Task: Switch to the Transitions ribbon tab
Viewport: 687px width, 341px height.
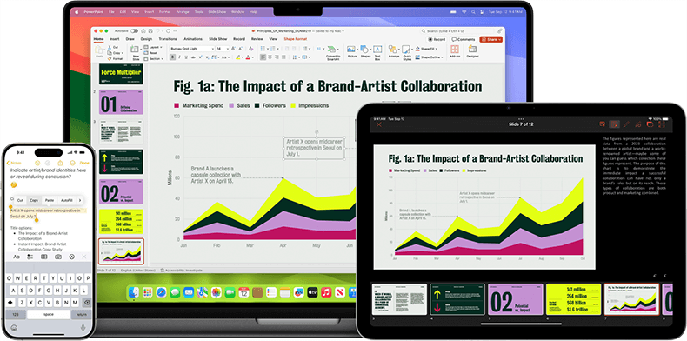Action: [168, 39]
